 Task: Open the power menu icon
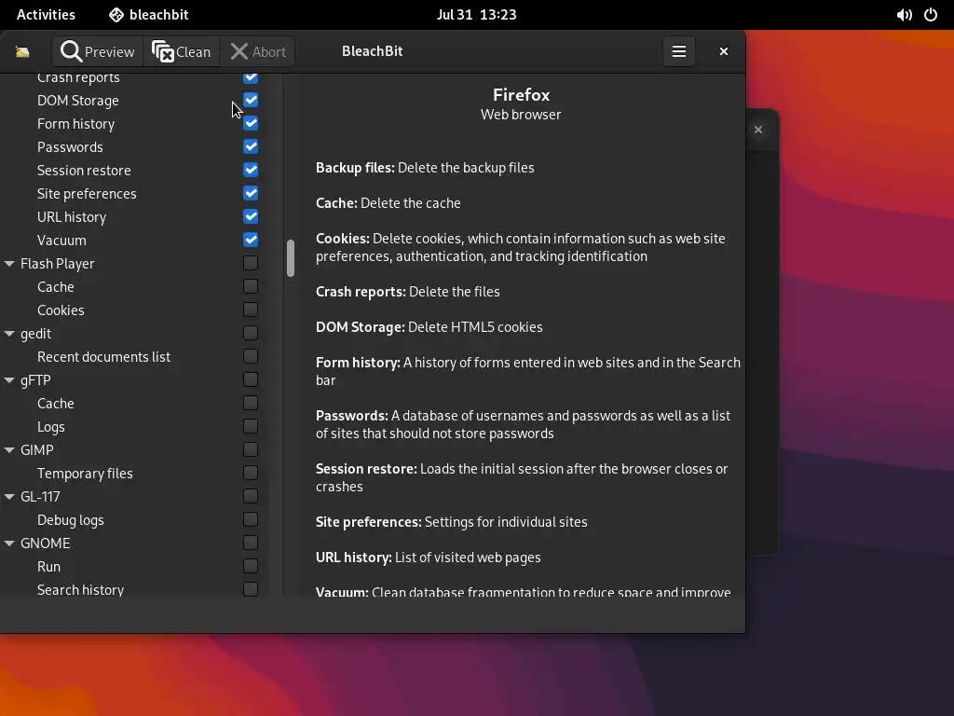point(931,15)
